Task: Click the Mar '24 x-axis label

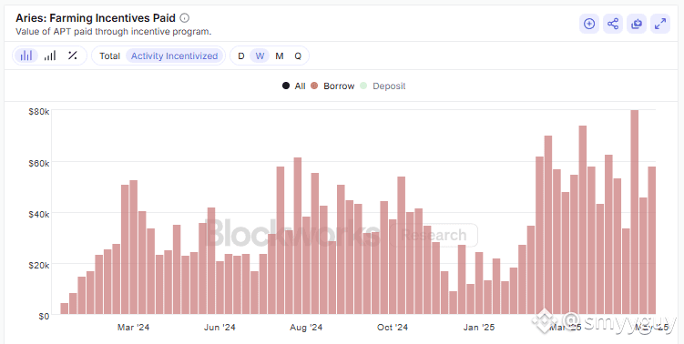Action: [x=133, y=328]
